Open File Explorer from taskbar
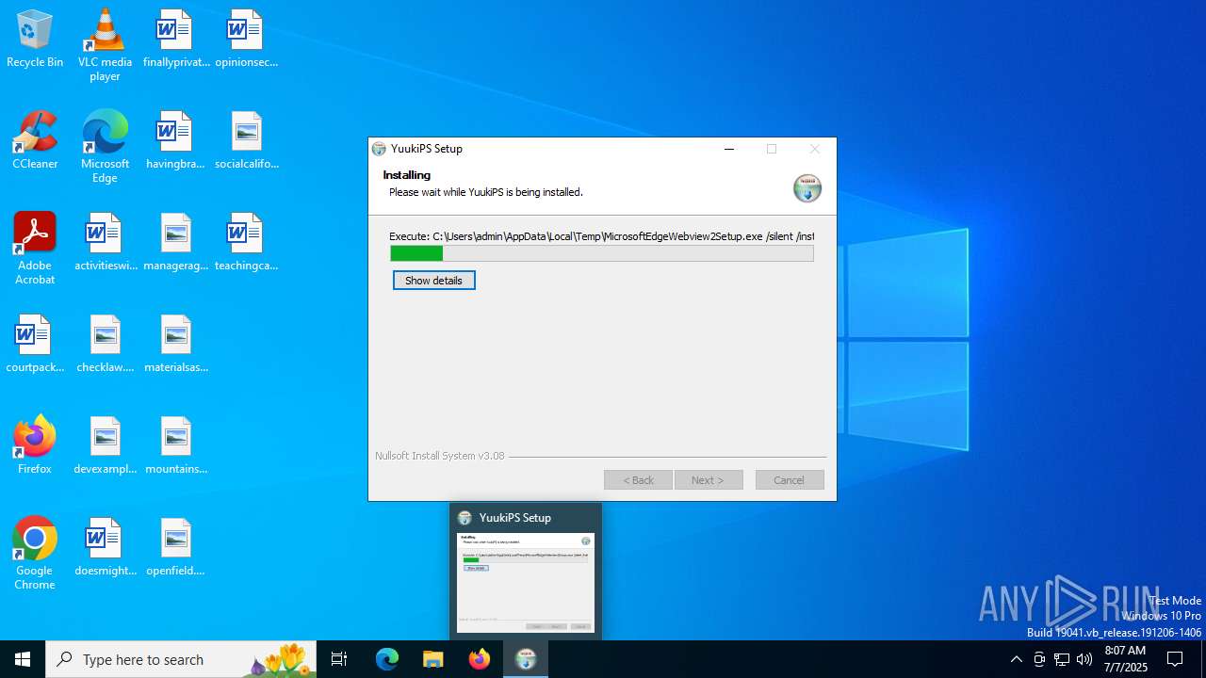Image resolution: width=1206 pixels, height=678 pixels. (x=432, y=659)
